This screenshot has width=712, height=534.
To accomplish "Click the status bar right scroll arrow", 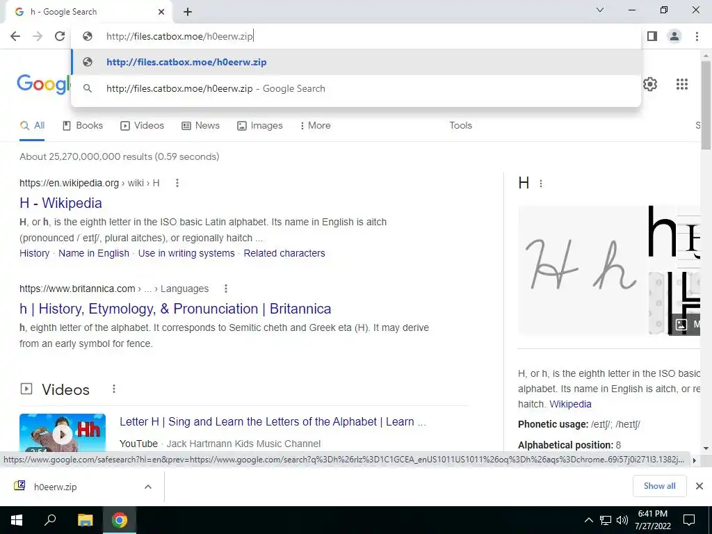I will click(695, 460).
